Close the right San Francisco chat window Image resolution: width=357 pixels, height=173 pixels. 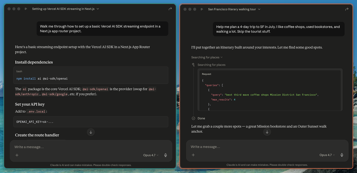[185, 9]
